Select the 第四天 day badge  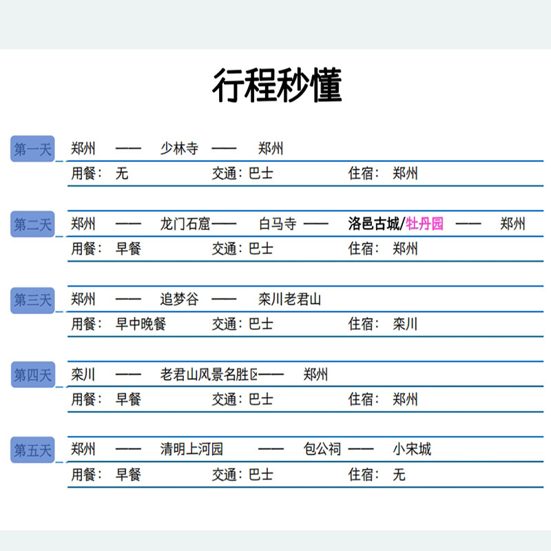click(32, 375)
